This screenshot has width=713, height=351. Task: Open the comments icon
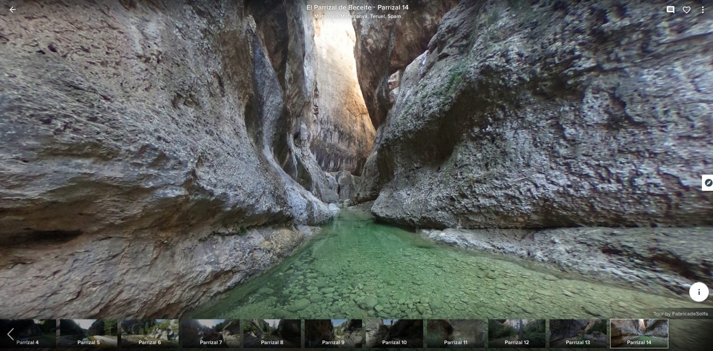coord(670,10)
